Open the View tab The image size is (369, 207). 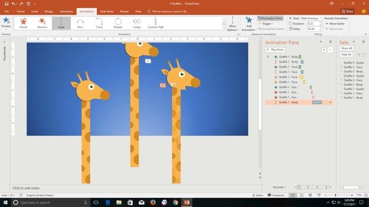[x=138, y=11]
